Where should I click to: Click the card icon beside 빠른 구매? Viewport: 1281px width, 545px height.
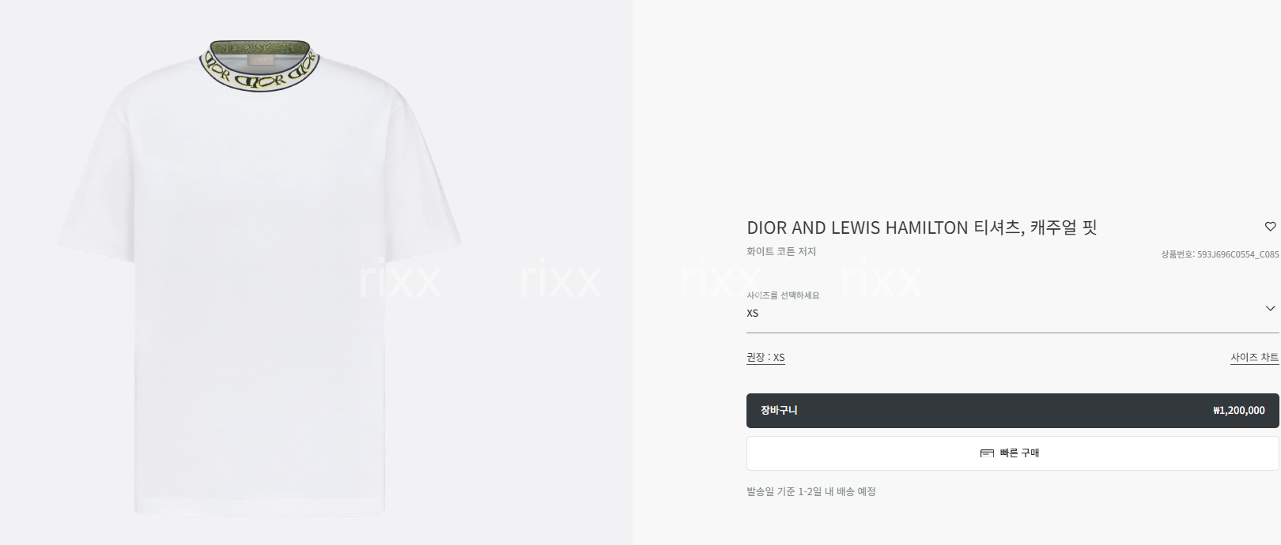point(987,453)
